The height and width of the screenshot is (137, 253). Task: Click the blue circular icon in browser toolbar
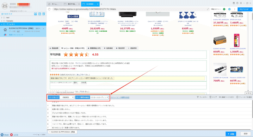click(x=229, y=9)
